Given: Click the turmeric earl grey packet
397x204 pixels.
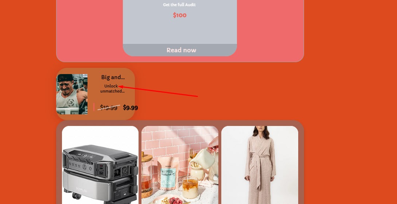Looking at the screenshot, I should point(168,173).
